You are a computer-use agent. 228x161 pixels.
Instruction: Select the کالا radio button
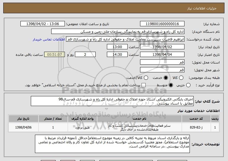pyautogui.click(x=181, y=78)
